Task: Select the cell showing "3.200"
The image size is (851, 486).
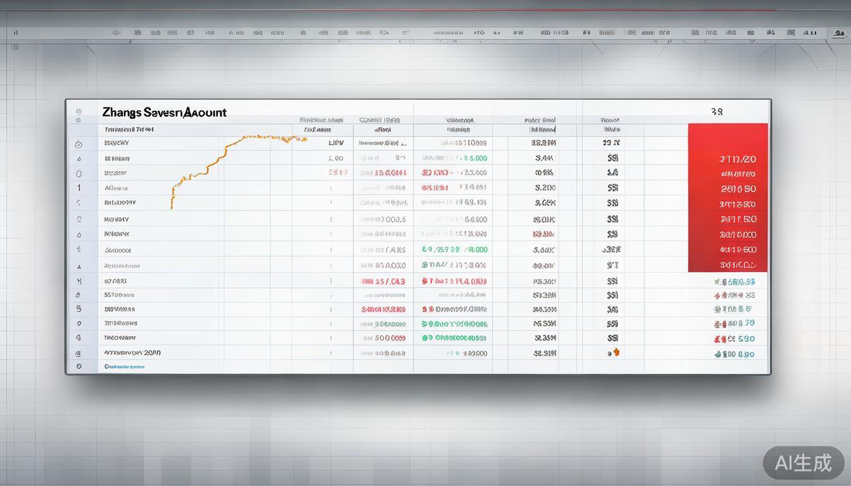Action: tap(545, 188)
